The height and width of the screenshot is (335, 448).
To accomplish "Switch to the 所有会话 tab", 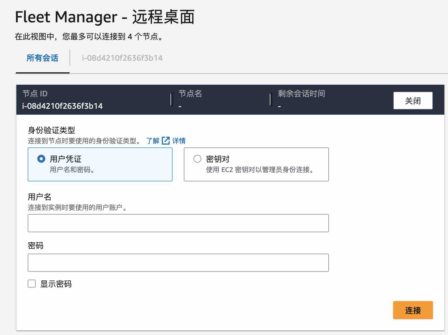I will click(x=42, y=58).
